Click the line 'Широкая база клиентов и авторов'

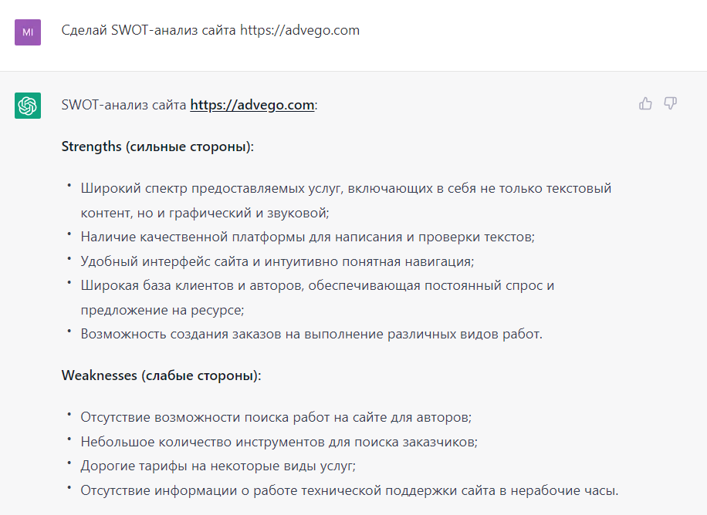(317, 286)
